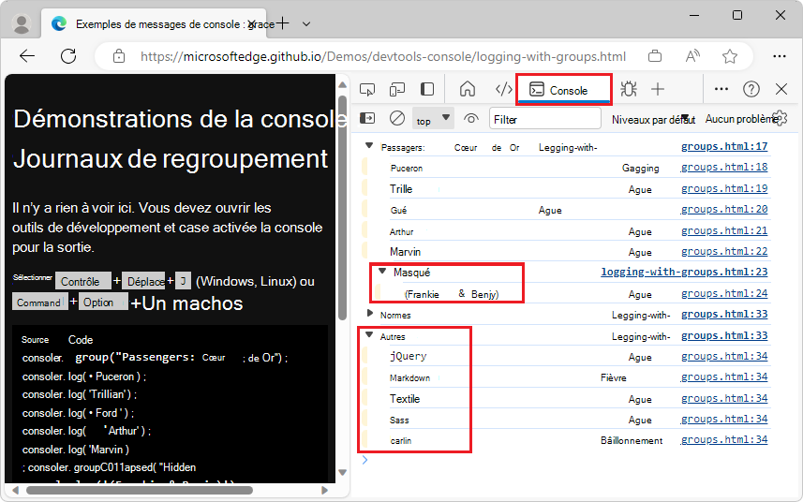This screenshot has height=502, width=803.
Task: Create a live expression with eye icon
Action: click(x=471, y=119)
